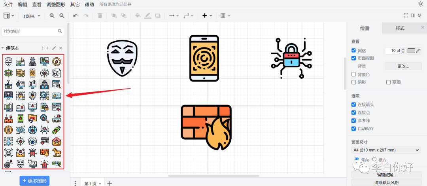This screenshot has height=186, width=427.
Task: Open the 编辑 menu
Action: (x=22, y=4)
